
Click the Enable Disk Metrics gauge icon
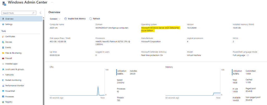[65, 19]
